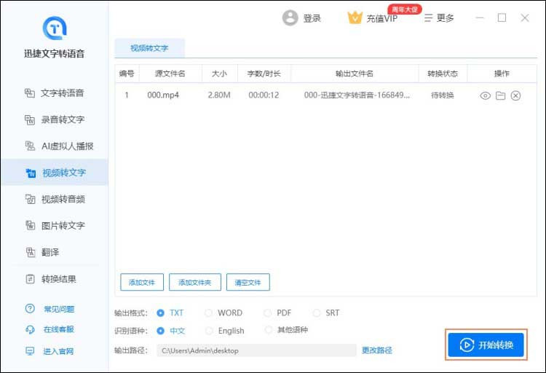Image resolution: width=546 pixels, height=373 pixels.
Task: Click the 字数/时长 column header
Action: [264, 74]
